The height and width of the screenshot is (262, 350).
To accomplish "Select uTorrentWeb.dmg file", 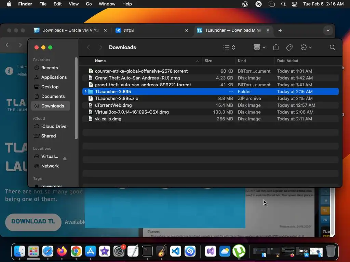I will (x=211, y=105).
